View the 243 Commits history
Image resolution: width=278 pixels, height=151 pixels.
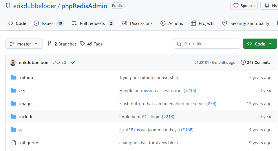pyautogui.click(x=255, y=63)
